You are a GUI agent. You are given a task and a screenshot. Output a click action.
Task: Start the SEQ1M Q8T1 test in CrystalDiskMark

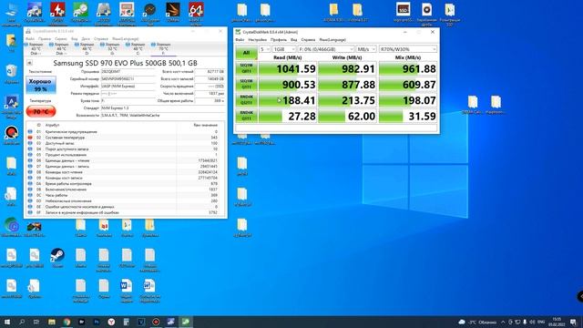click(x=246, y=68)
